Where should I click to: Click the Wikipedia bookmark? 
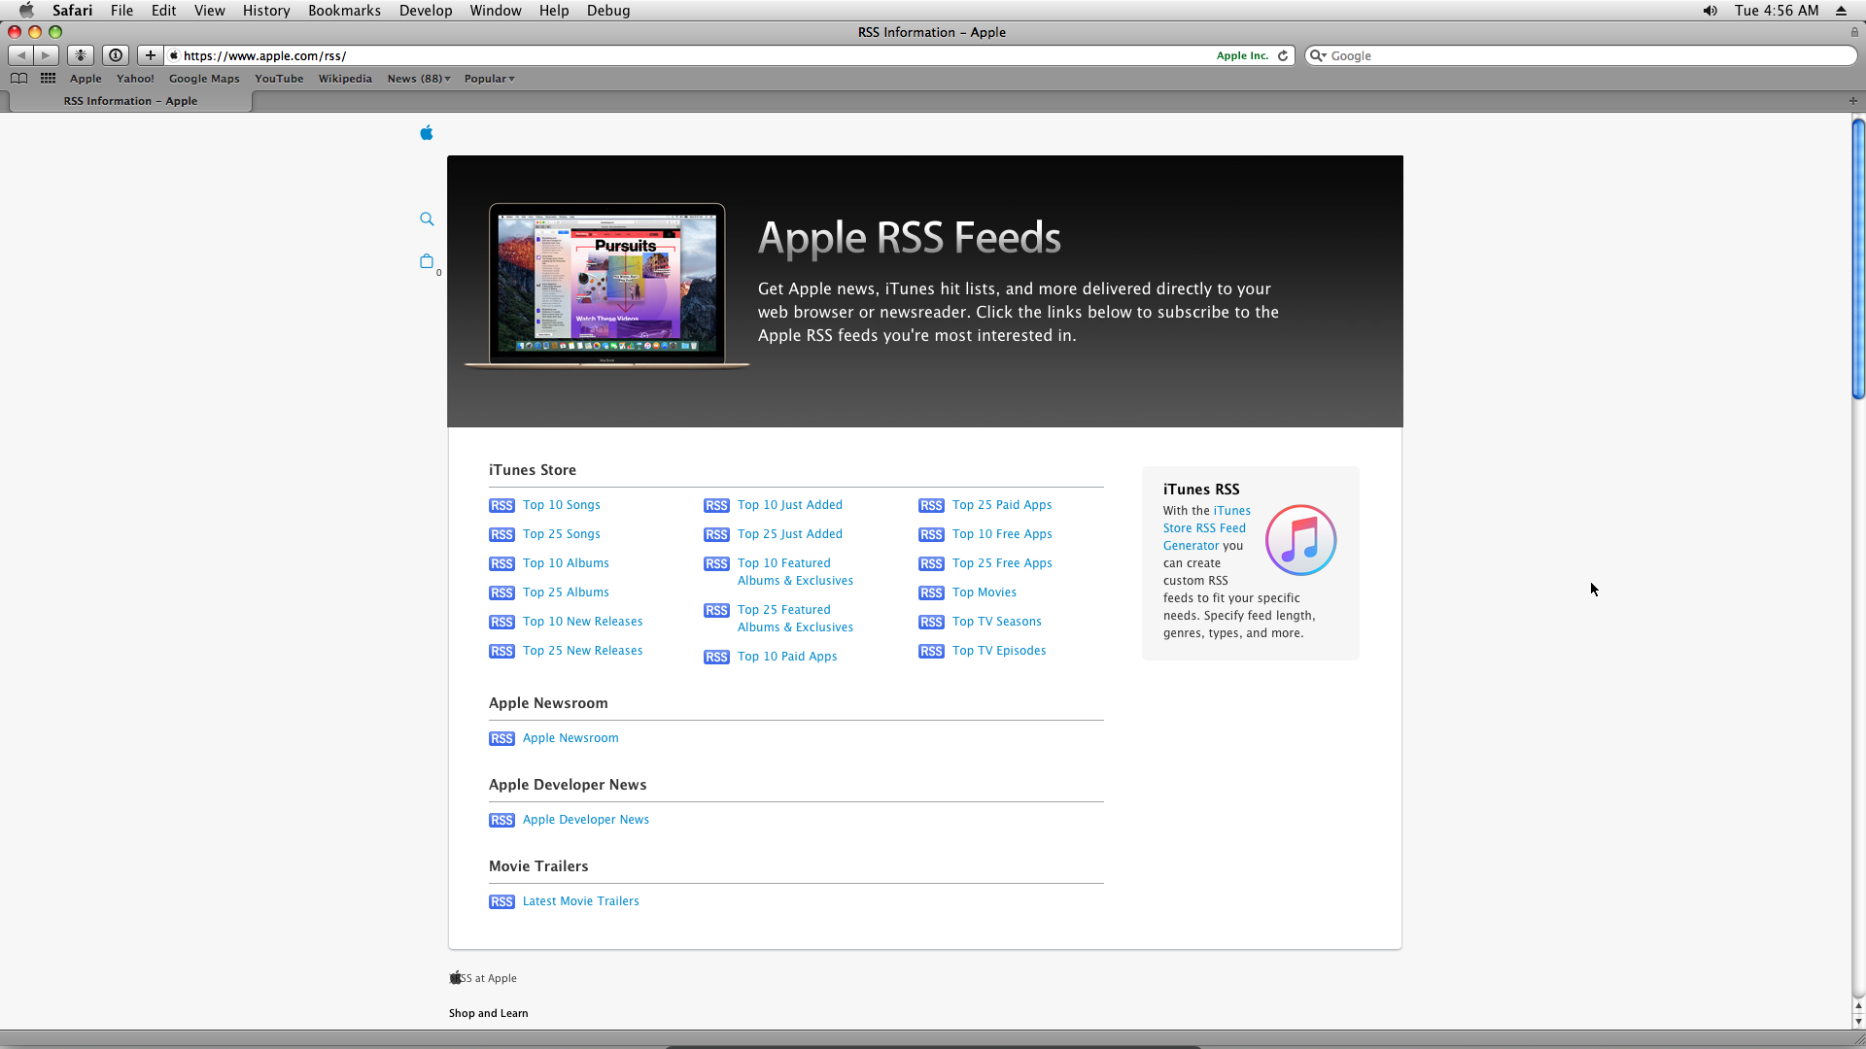(x=345, y=79)
